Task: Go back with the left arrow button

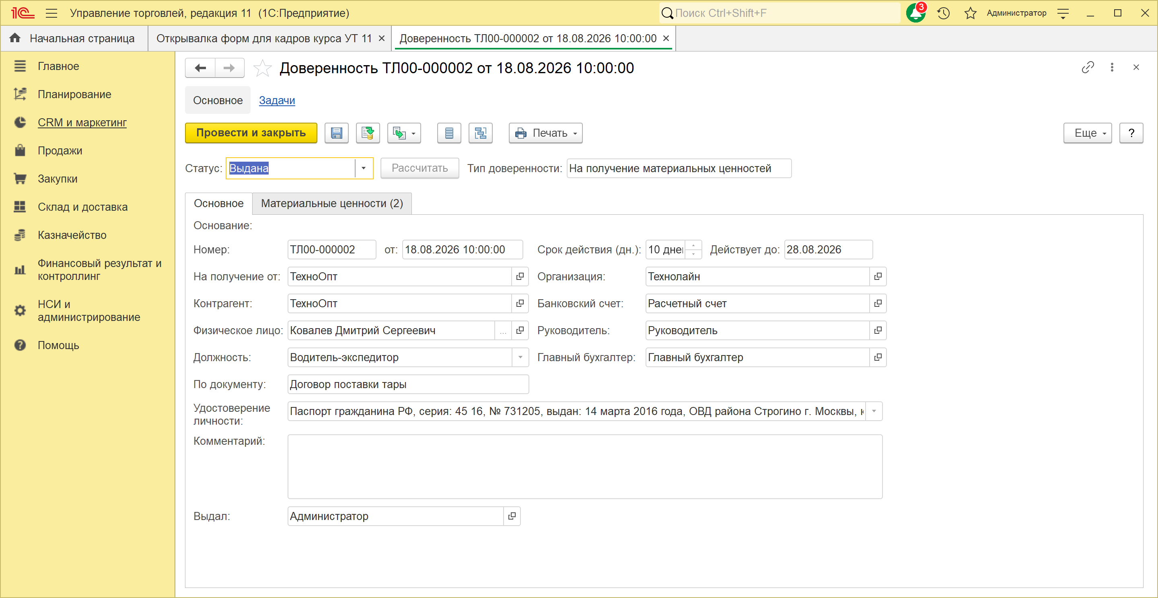Action: tap(200, 68)
